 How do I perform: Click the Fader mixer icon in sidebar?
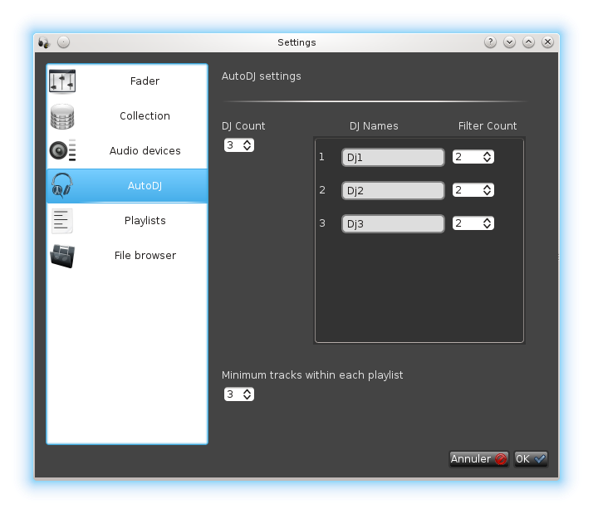click(x=62, y=81)
